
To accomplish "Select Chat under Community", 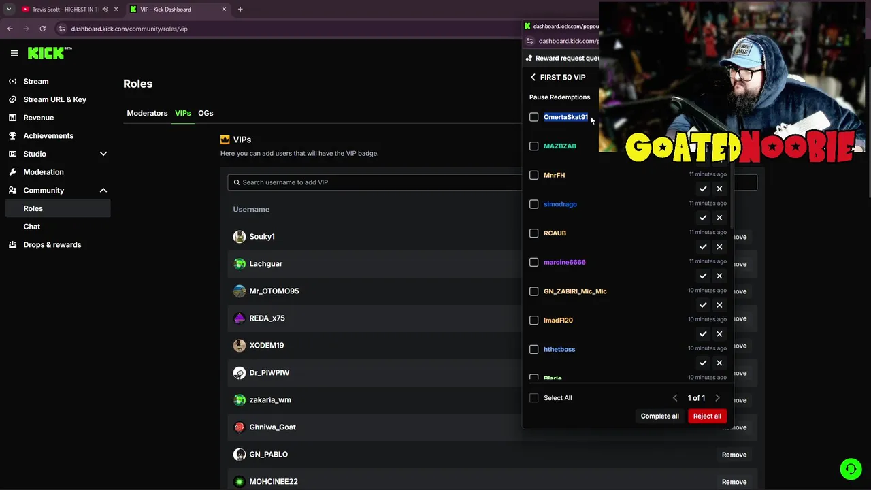I will [x=32, y=227].
